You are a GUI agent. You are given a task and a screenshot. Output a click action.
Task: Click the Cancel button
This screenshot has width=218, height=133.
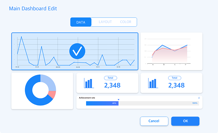154,121
